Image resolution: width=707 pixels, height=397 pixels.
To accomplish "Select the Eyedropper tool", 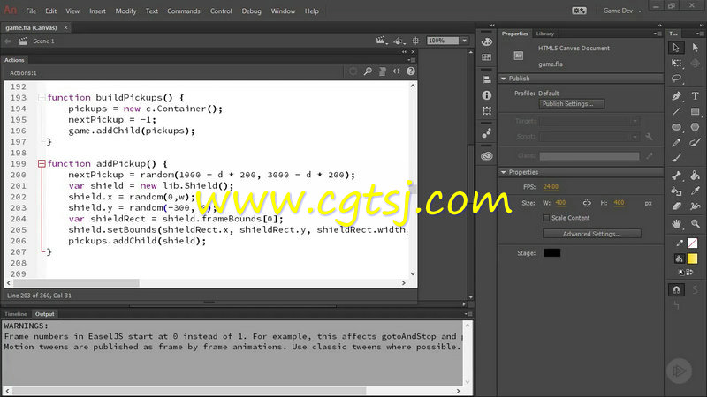I will (695, 191).
